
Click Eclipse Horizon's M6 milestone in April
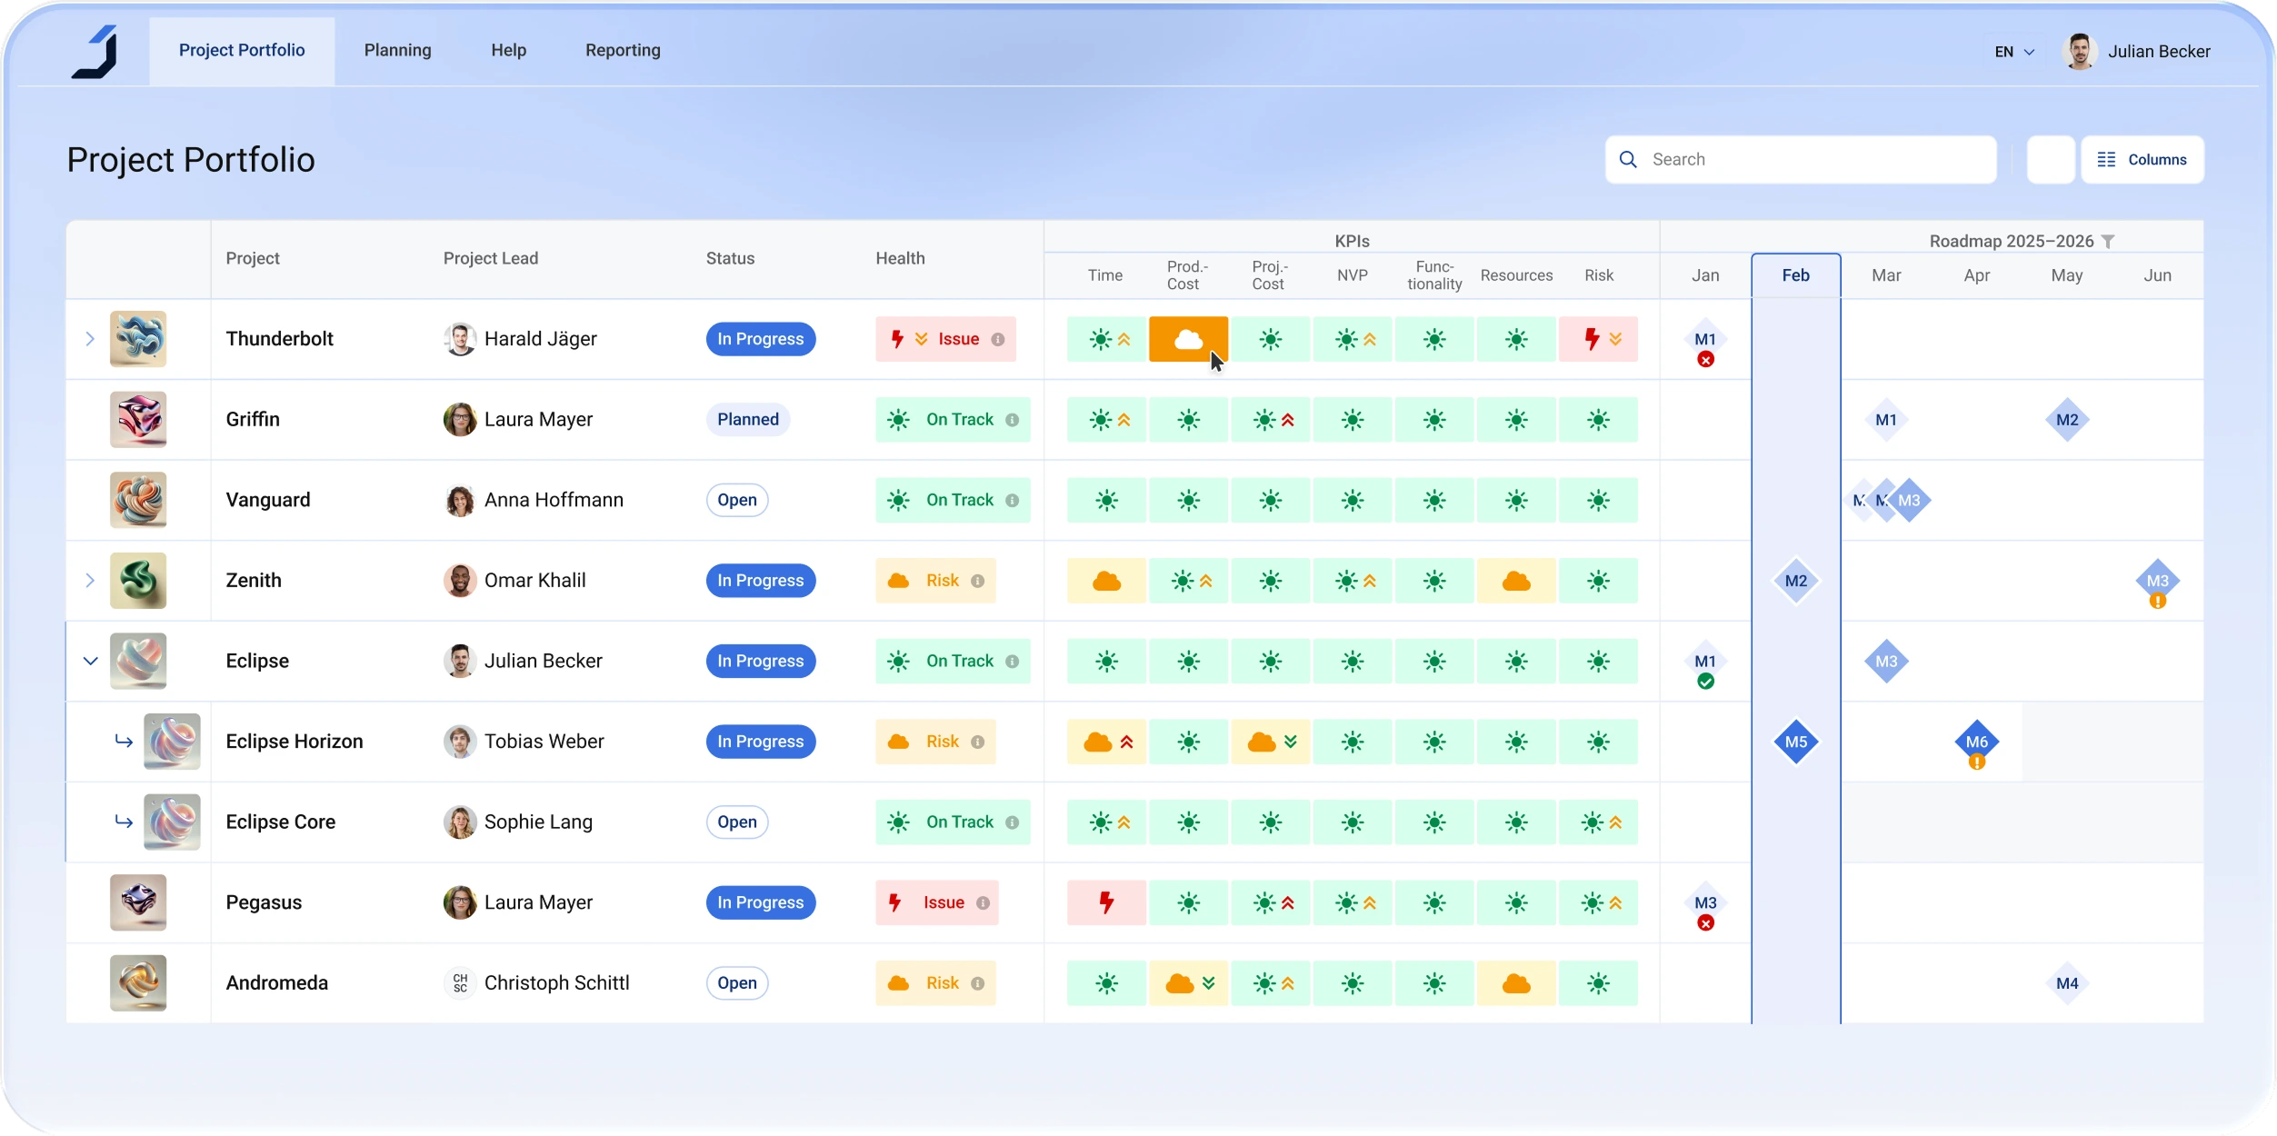1976,742
